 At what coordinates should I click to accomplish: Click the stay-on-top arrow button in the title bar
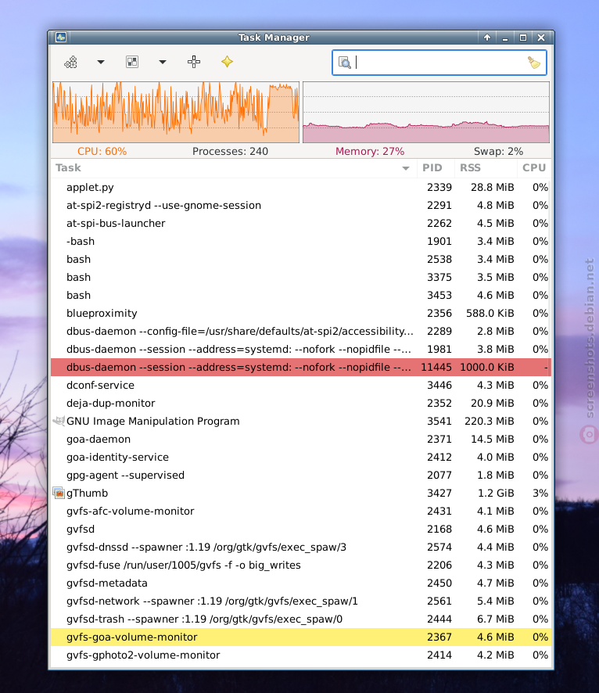click(487, 38)
